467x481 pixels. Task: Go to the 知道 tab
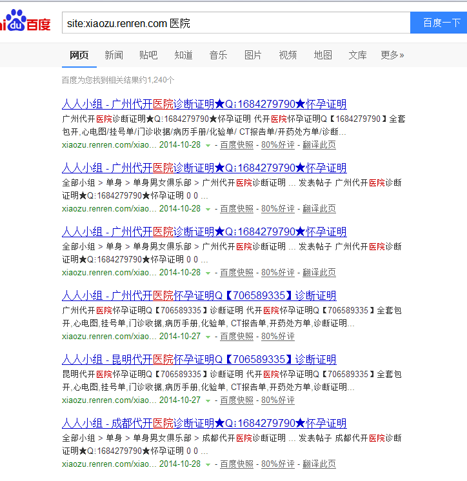tap(183, 55)
